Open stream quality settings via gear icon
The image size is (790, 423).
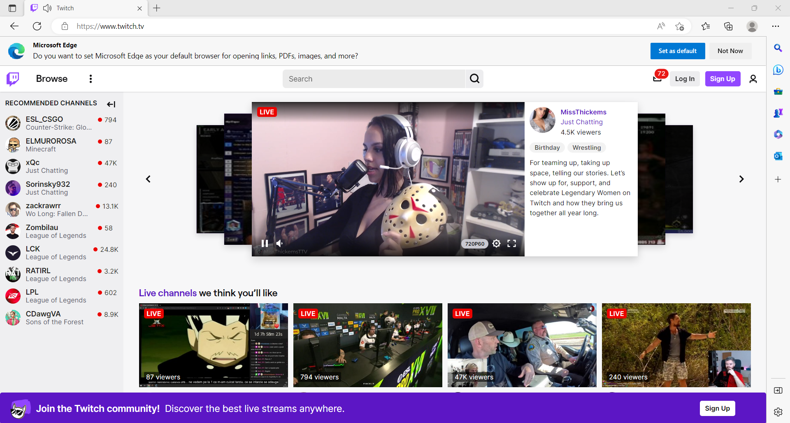point(496,243)
